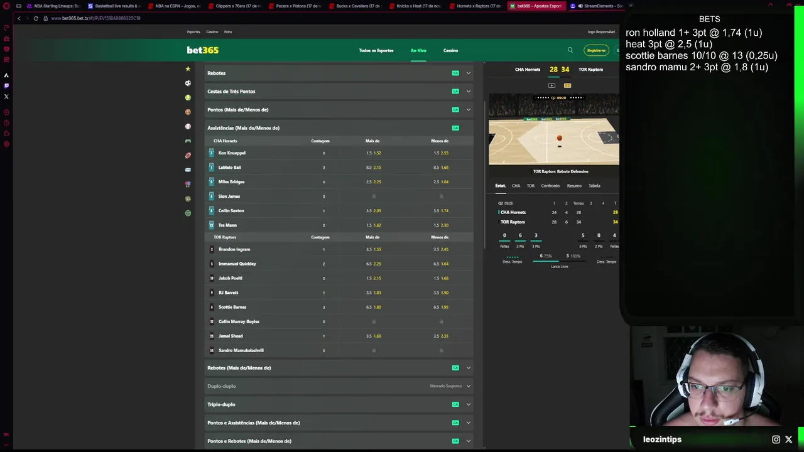Image resolution: width=804 pixels, height=452 pixels.
Task: Click Brandon Ingram's jersey icon
Action: pyautogui.click(x=212, y=249)
